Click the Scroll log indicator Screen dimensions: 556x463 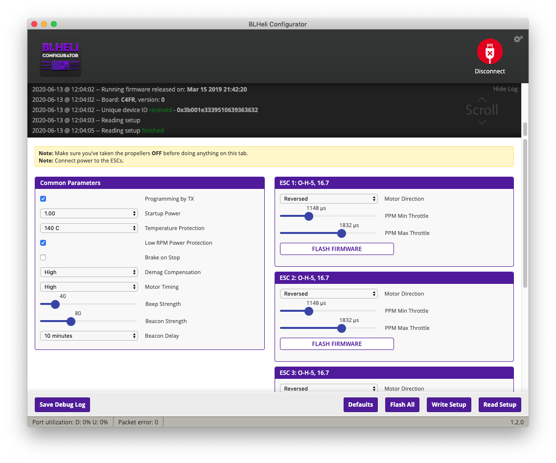[x=482, y=110]
